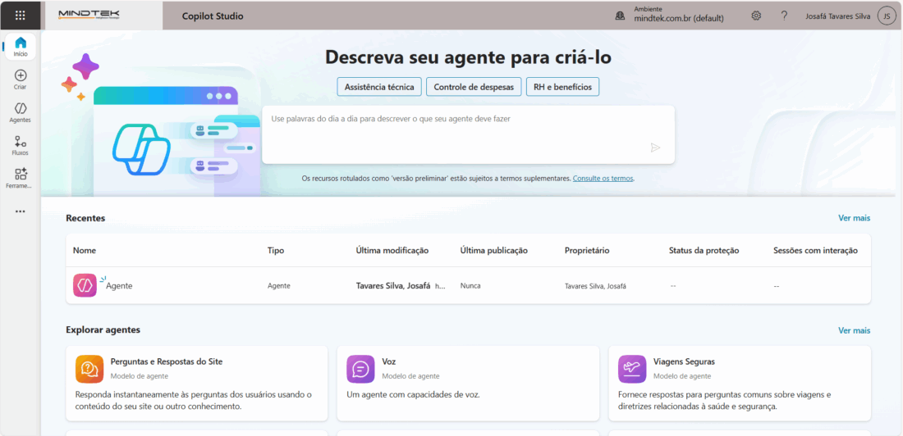
Task: Click the Última modificação column header
Action: (x=392, y=250)
